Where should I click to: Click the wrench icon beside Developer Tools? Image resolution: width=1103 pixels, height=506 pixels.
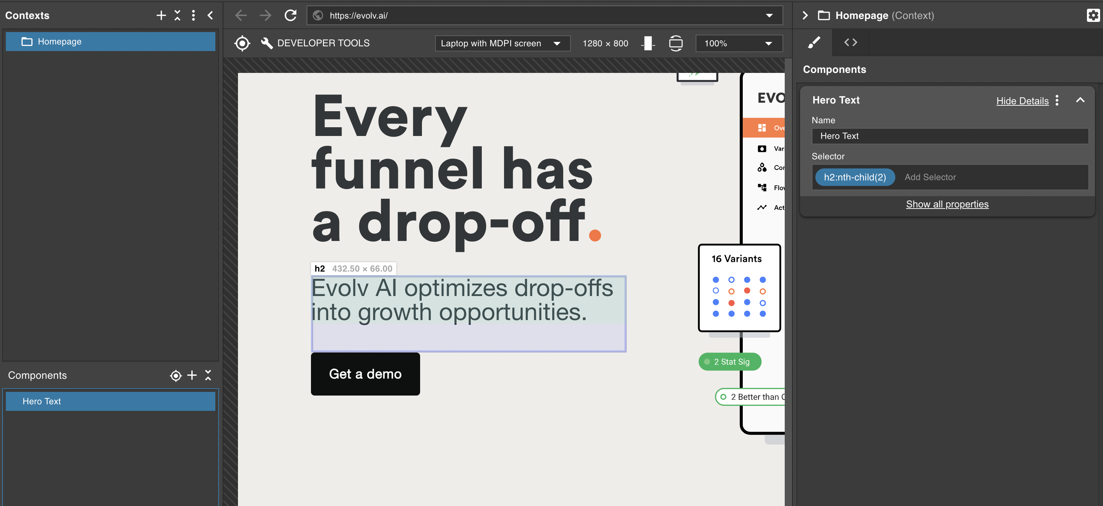[x=267, y=43]
